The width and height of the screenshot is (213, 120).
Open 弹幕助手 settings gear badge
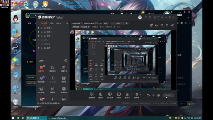(x=44, y=66)
